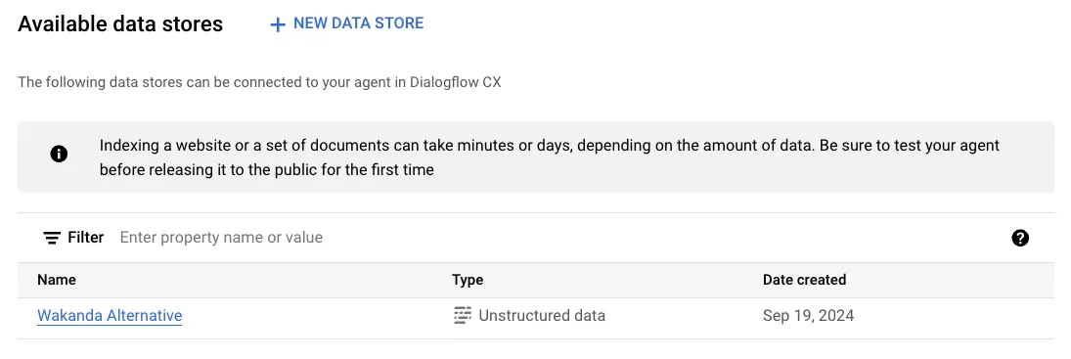Open the filter help question mark icon
The image size is (1071, 359).
(1020, 238)
